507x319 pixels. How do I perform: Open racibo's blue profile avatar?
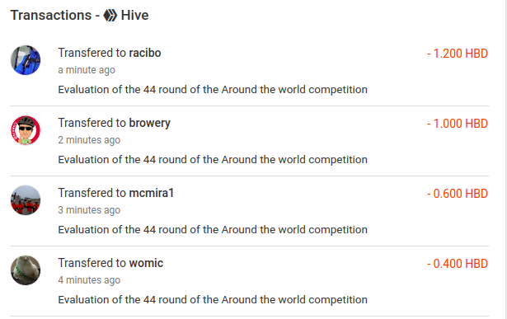[26, 60]
